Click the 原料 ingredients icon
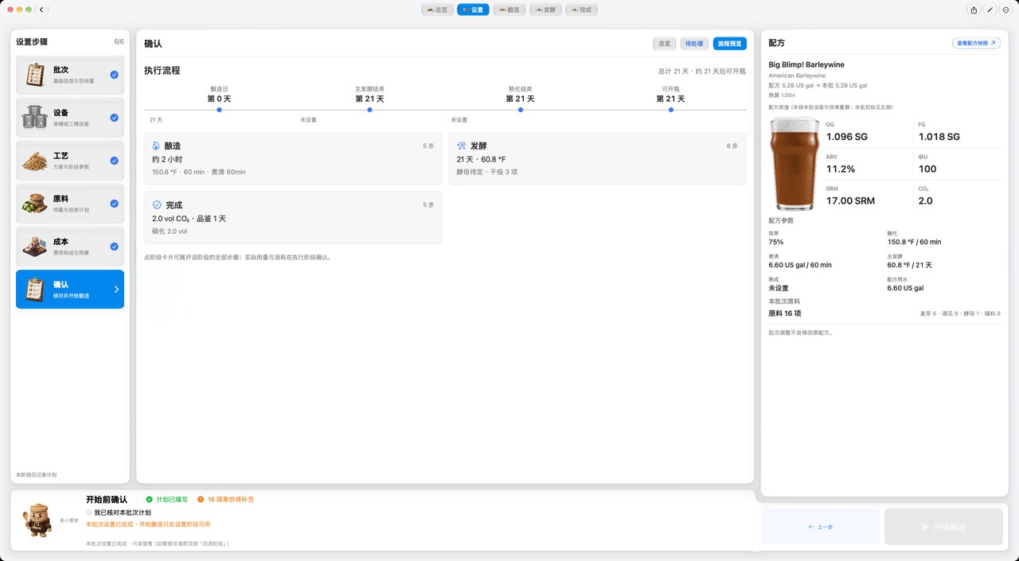Screen dimensions: 1019x561 pos(35,204)
